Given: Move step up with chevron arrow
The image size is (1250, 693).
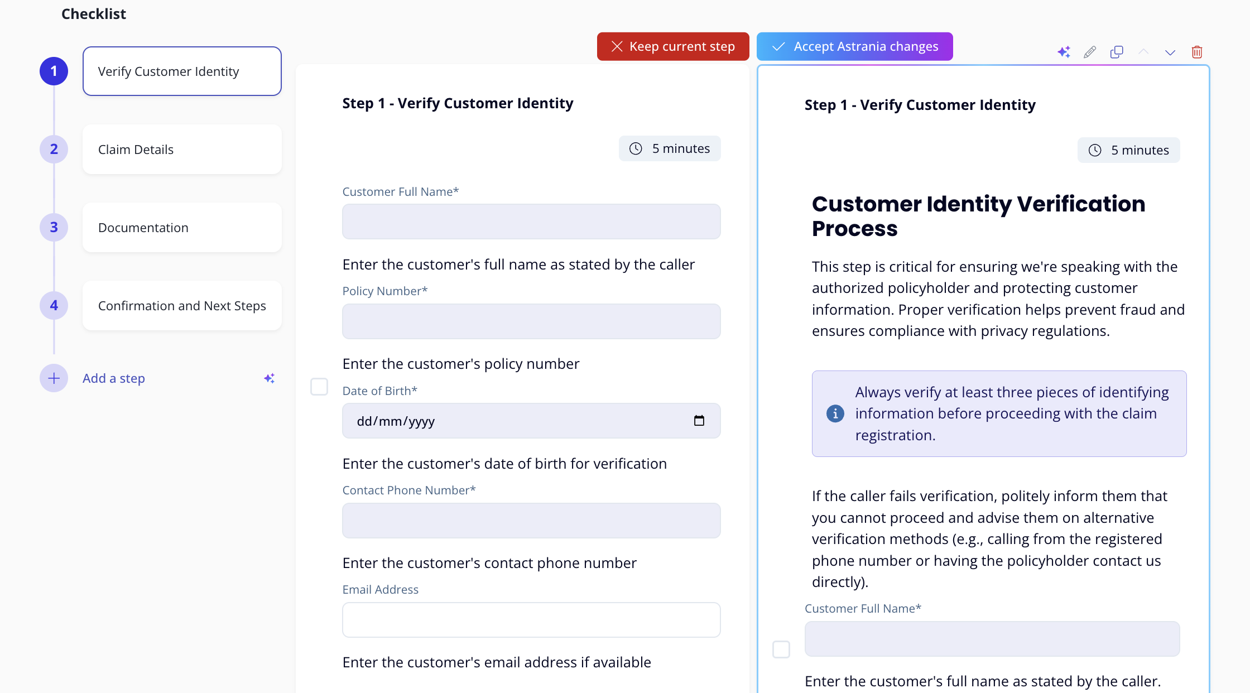Looking at the screenshot, I should 1143,52.
